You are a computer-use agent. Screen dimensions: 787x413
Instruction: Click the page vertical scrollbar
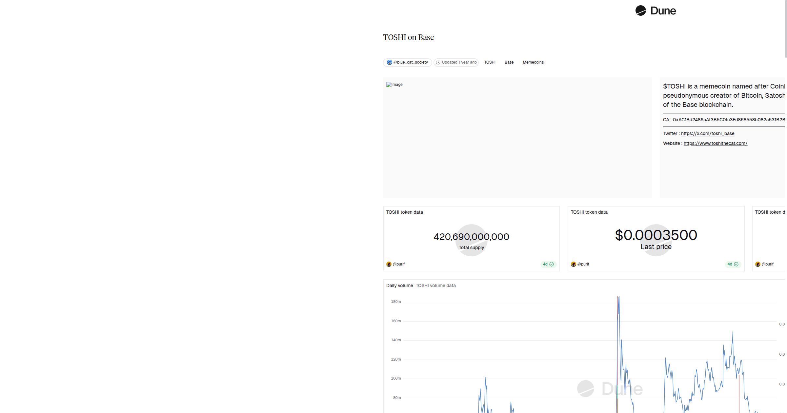785,29
